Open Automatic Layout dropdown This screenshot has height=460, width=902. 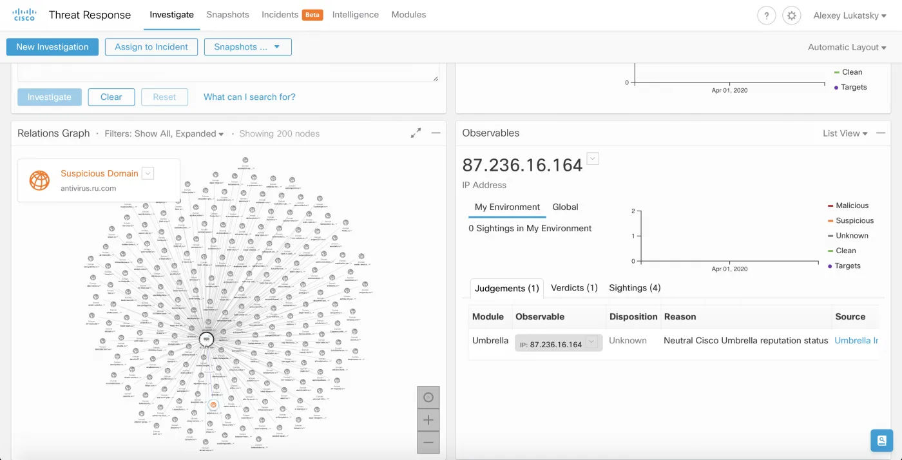click(x=847, y=47)
